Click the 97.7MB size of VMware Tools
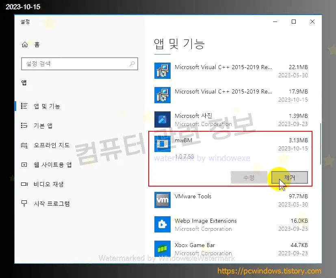The image size is (336, 278). click(x=298, y=196)
